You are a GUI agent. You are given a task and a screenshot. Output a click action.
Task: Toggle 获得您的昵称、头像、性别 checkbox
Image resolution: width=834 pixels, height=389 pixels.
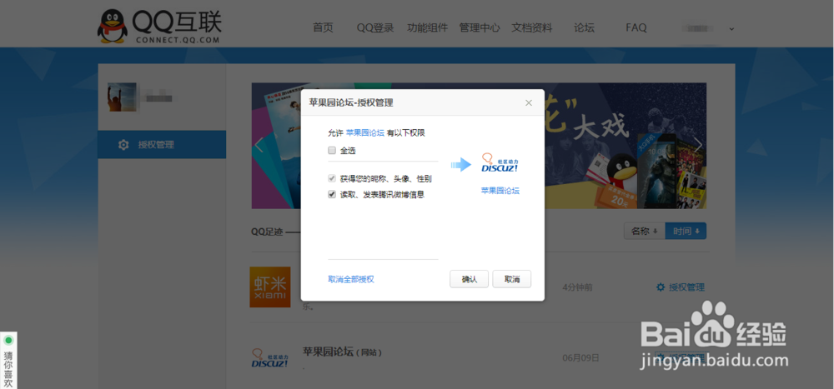332,178
